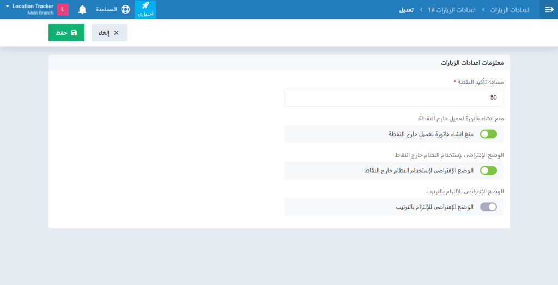The height and width of the screenshot is (285, 558).
Task: Toggle the الوضع الإفتراضي لإستخدام النظام خارج النقاط switch
Action: pyautogui.click(x=488, y=171)
